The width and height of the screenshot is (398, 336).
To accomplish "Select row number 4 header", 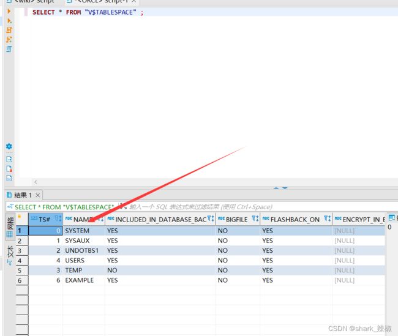I will coord(22,261).
